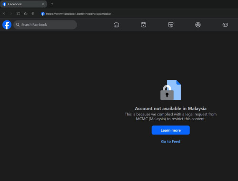Open the Groups icon in the navigation bar
This screenshot has height=181, width=238.
click(198, 25)
